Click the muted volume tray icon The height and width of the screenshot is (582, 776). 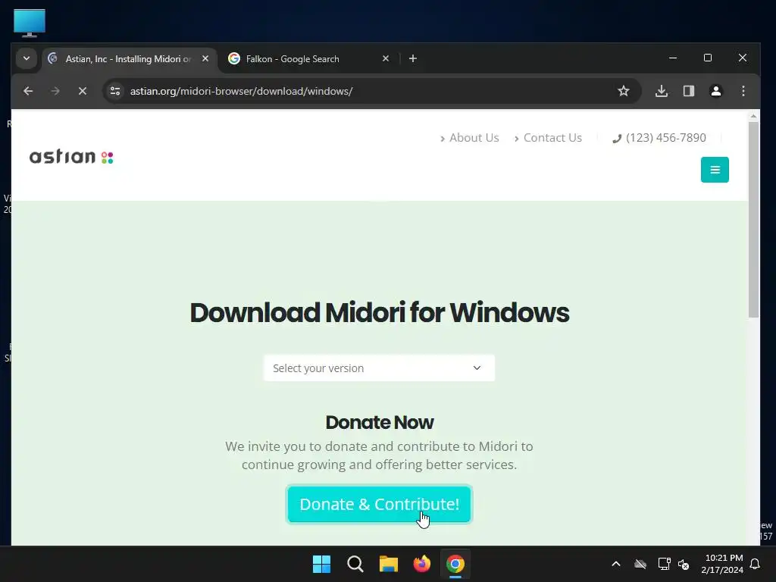684,564
